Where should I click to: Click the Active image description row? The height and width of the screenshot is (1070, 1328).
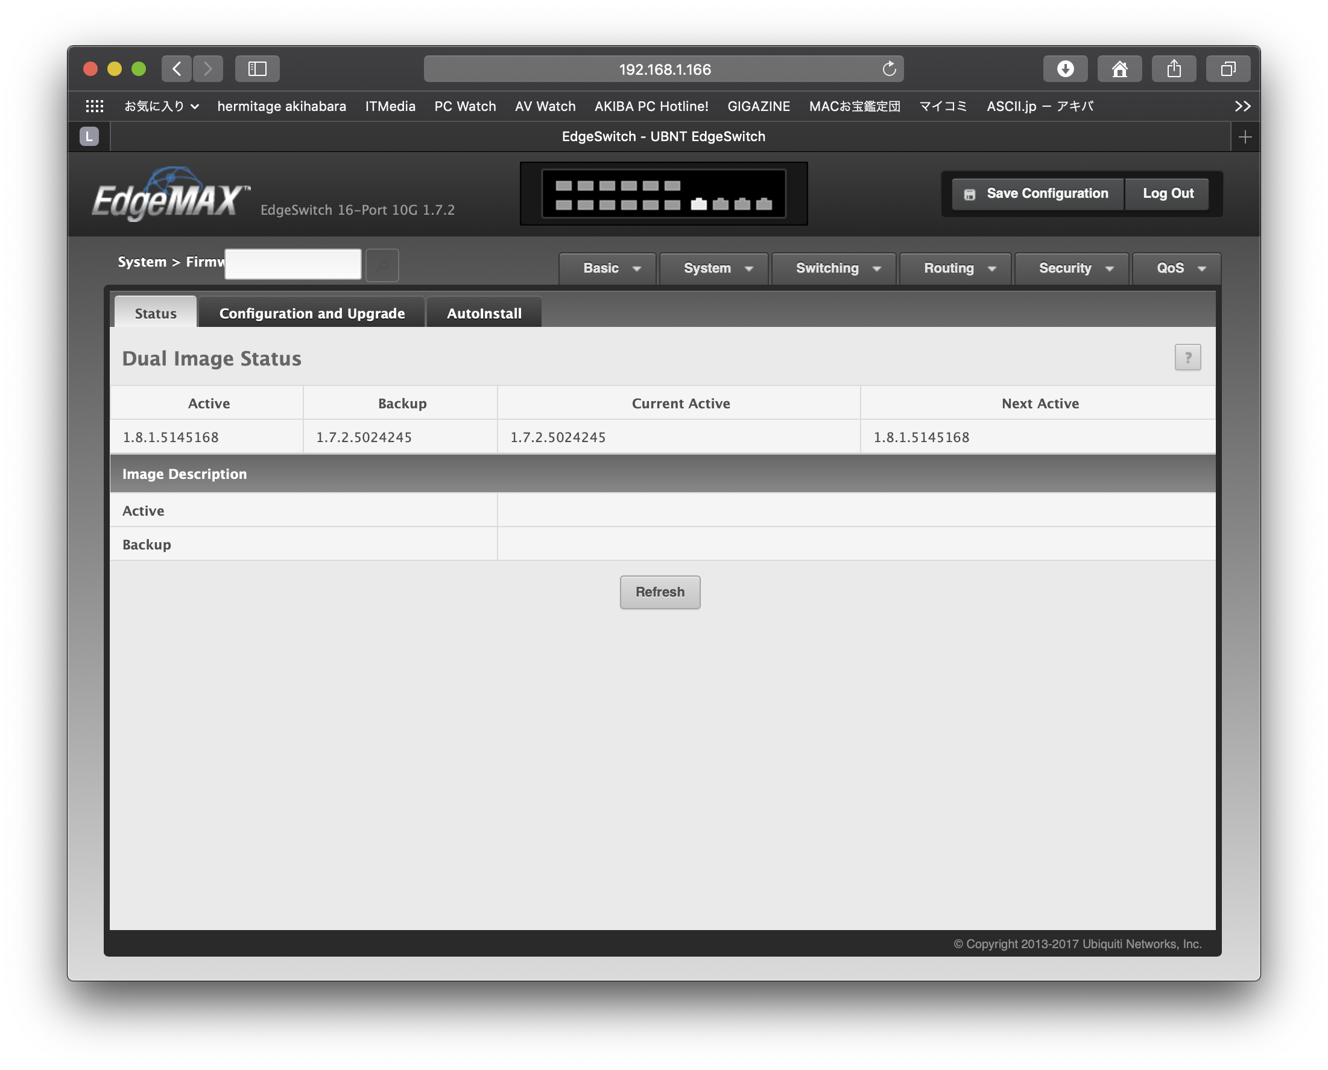662,510
